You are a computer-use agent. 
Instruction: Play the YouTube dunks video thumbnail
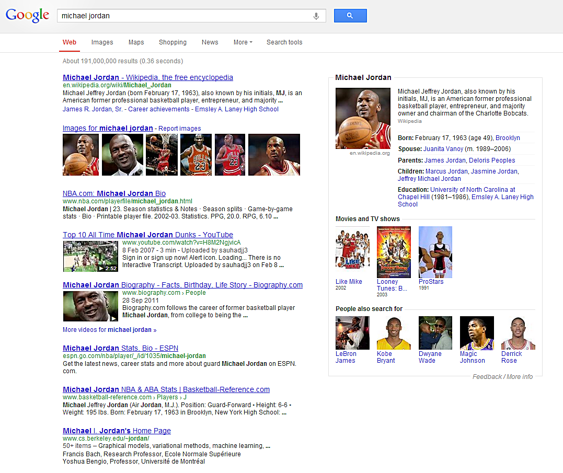[90, 256]
